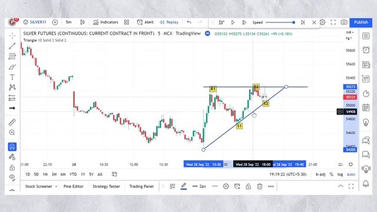Viewport: 377px width, 212px height.
Task: Click the undo arrow
Action: [x=189, y=22]
